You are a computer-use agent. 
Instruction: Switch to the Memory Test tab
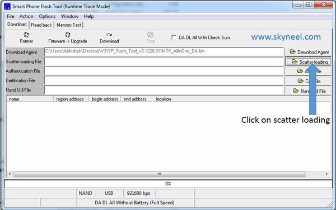(69, 25)
